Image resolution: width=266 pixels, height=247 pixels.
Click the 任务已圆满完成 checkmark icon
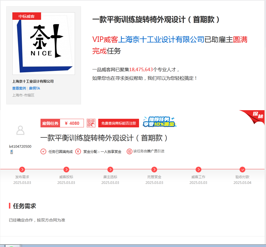tap(43, 151)
